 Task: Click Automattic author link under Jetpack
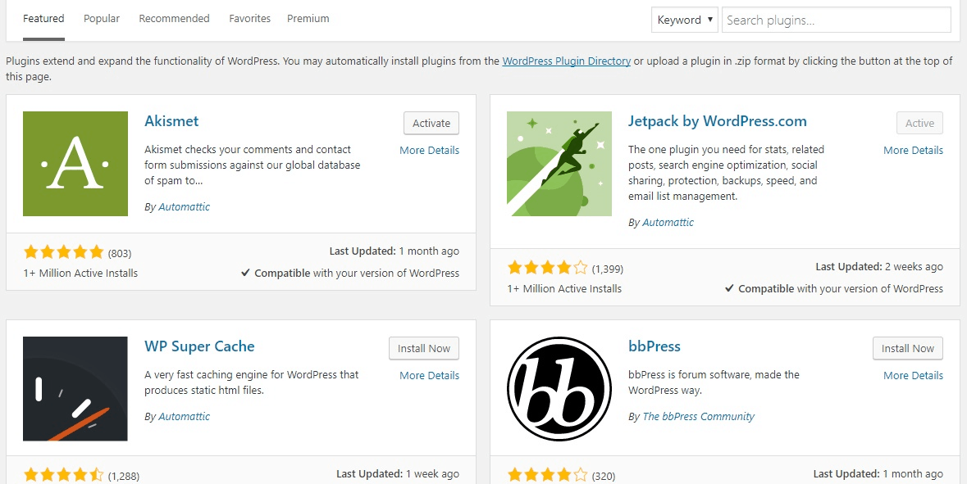coord(668,222)
